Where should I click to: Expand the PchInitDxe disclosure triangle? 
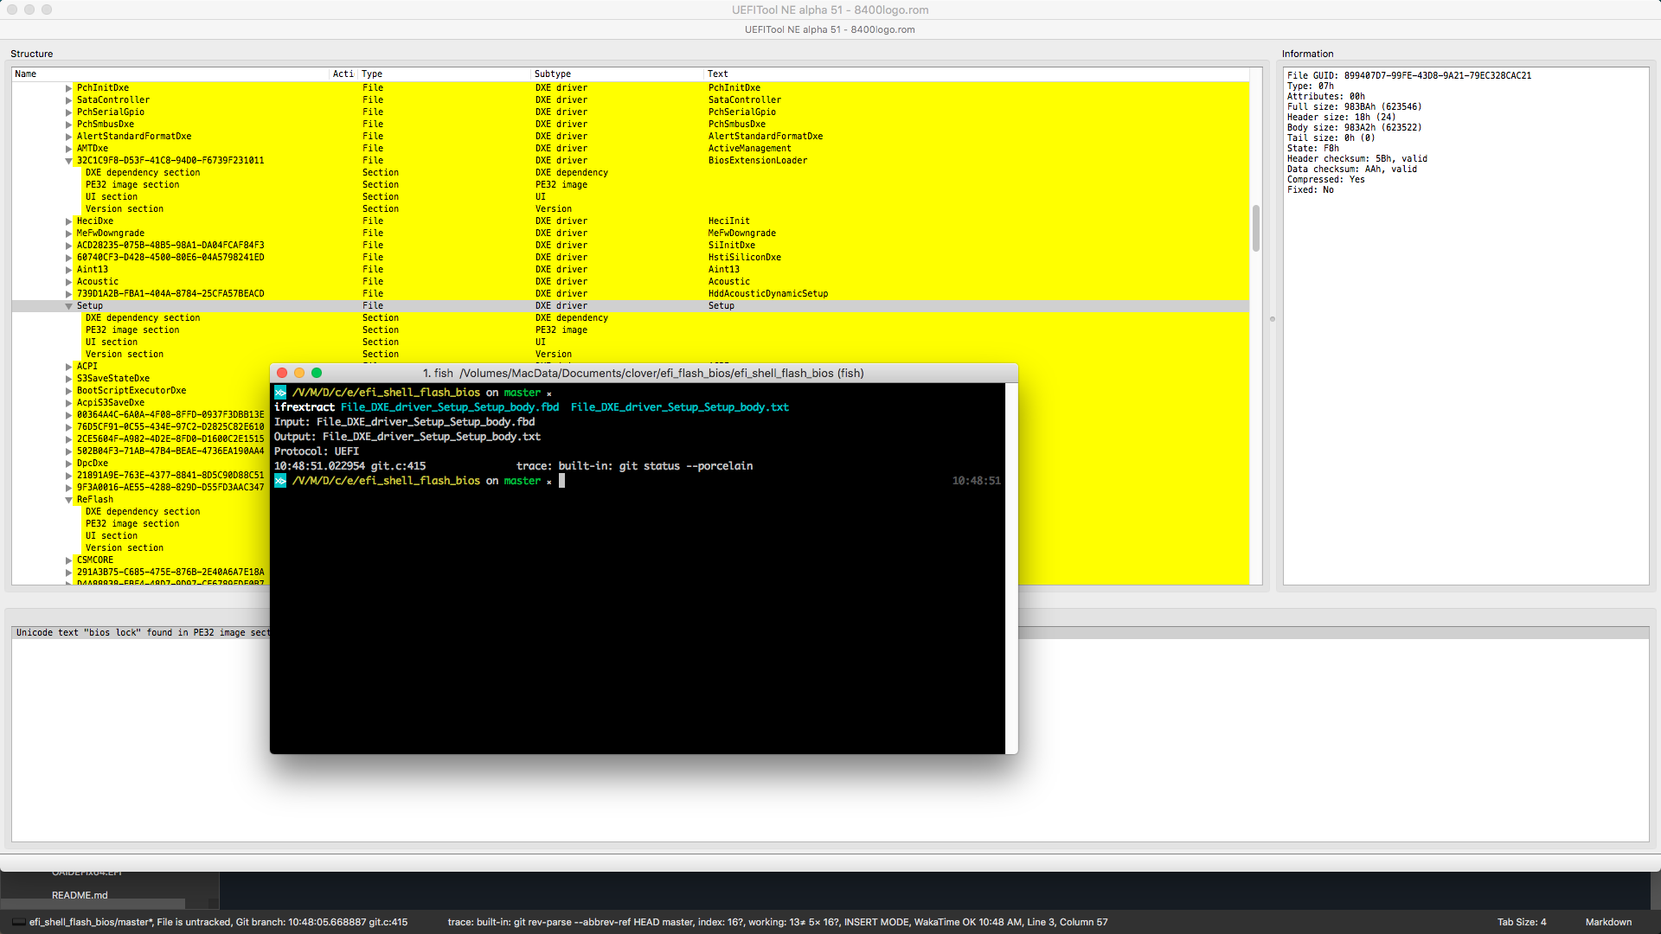[x=69, y=88]
